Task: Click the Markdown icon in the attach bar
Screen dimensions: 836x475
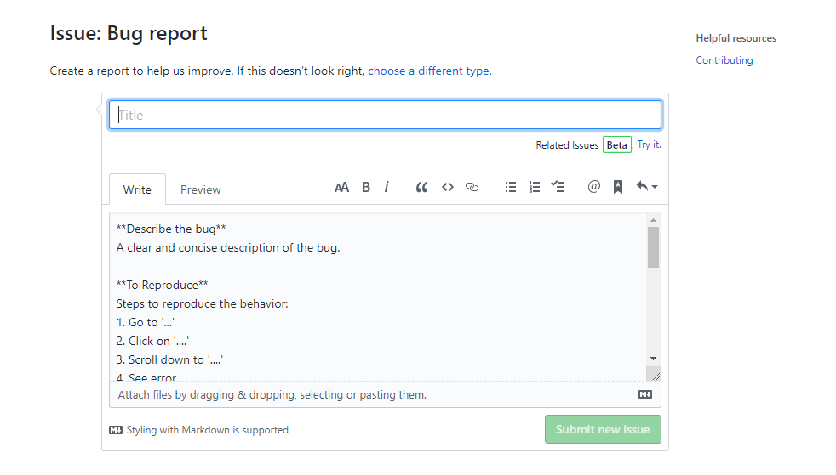Action: [645, 394]
